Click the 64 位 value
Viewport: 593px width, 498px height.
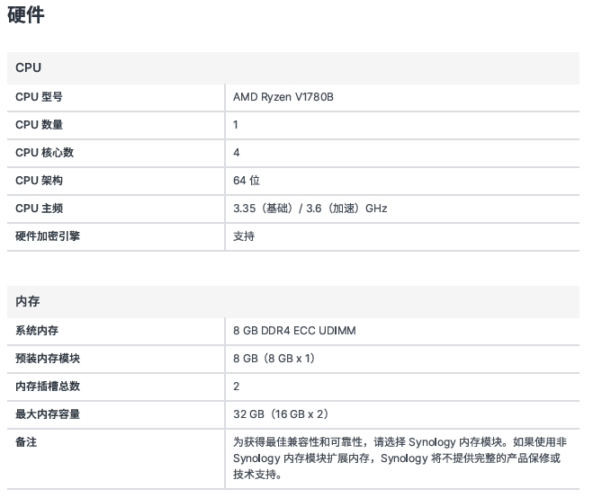[x=247, y=181]
